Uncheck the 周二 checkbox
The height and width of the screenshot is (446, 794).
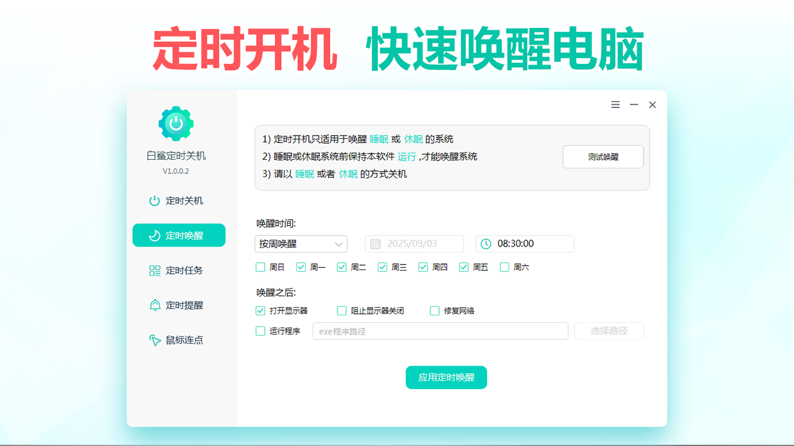[342, 267]
